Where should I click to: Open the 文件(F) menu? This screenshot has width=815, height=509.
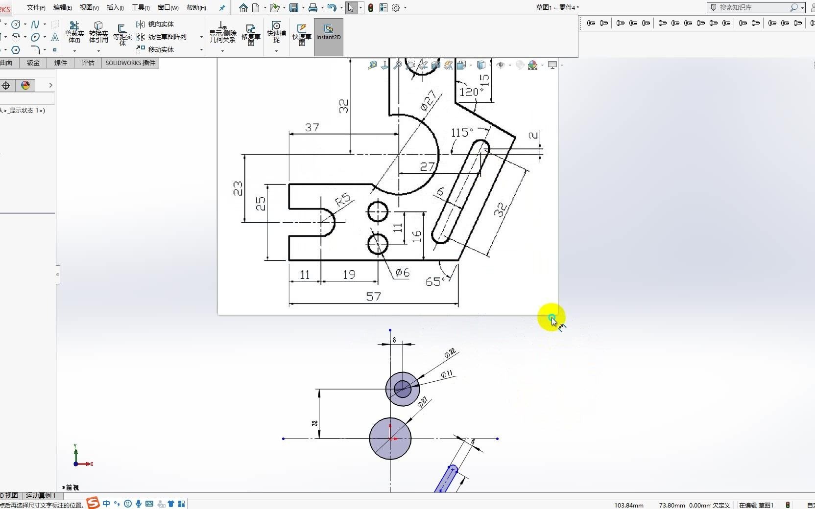[x=36, y=7]
